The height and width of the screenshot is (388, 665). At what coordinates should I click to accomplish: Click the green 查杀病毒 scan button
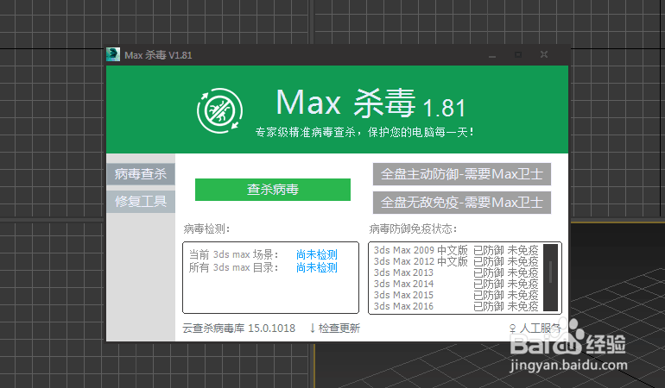pos(273,190)
